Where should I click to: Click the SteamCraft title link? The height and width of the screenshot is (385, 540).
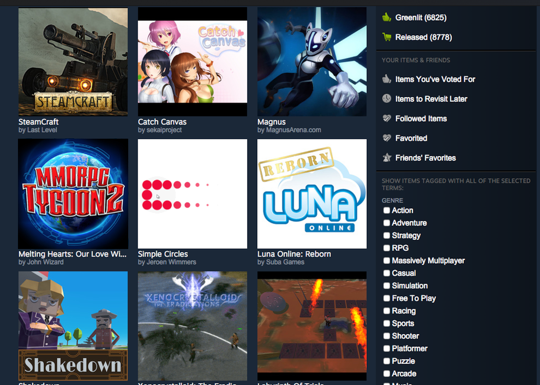click(x=38, y=122)
